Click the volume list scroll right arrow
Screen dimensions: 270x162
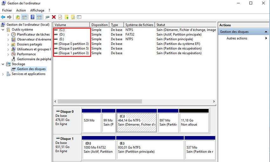214,102
